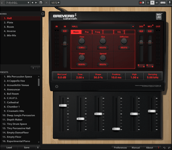Image resolution: width=172 pixels, height=150 pixels.
Task: Click the Overloud logo badge
Action: click(159, 16)
